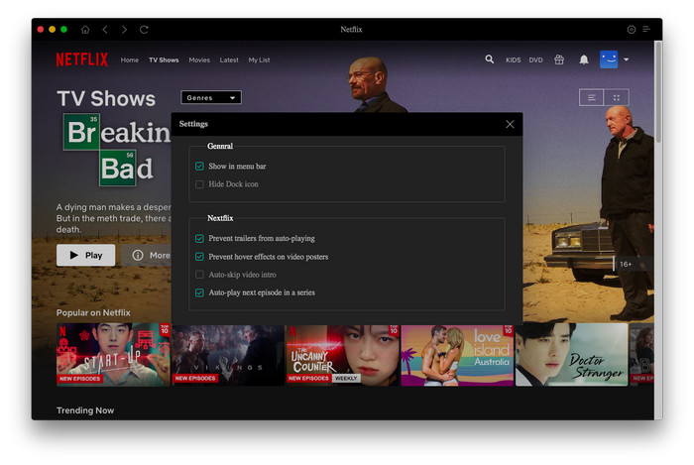
Task: Click the home icon in the title bar
Action: [85, 30]
